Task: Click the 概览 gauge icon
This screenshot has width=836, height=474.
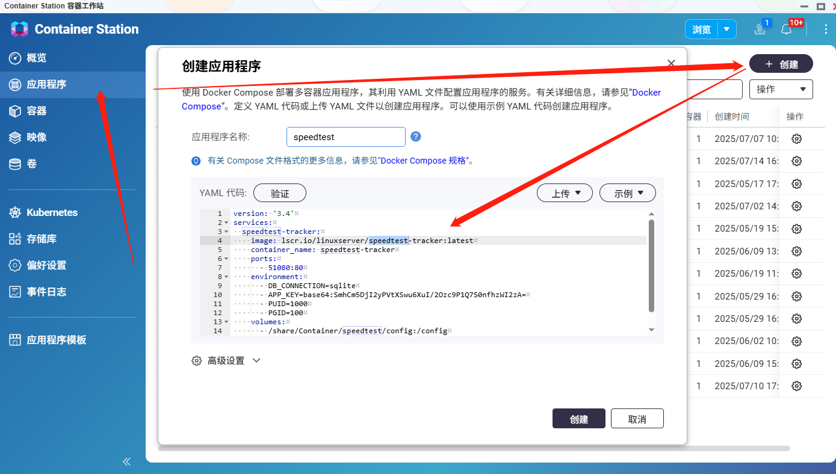Action: pyautogui.click(x=15, y=58)
